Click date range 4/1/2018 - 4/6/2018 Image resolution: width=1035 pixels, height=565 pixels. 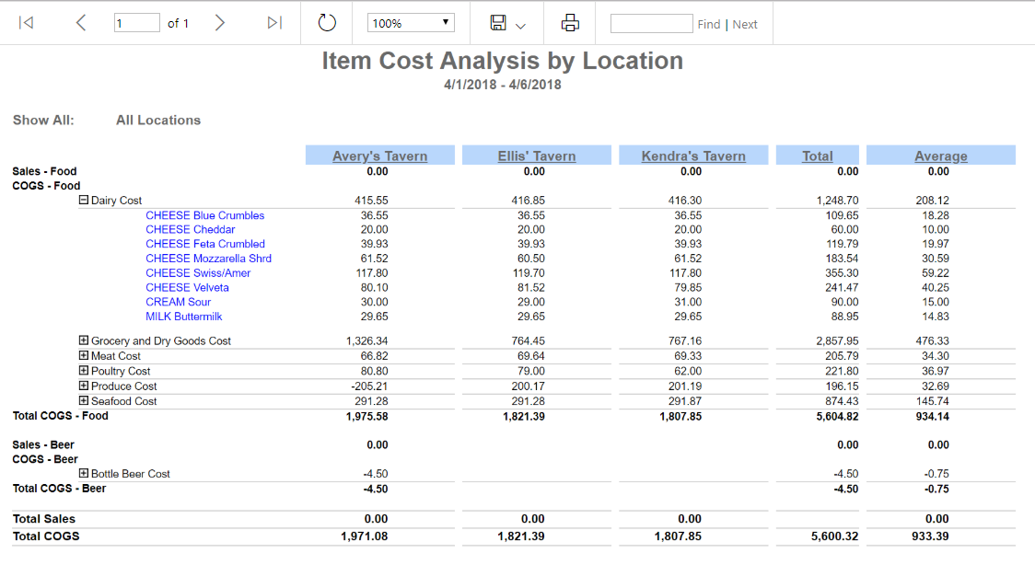coord(503,85)
